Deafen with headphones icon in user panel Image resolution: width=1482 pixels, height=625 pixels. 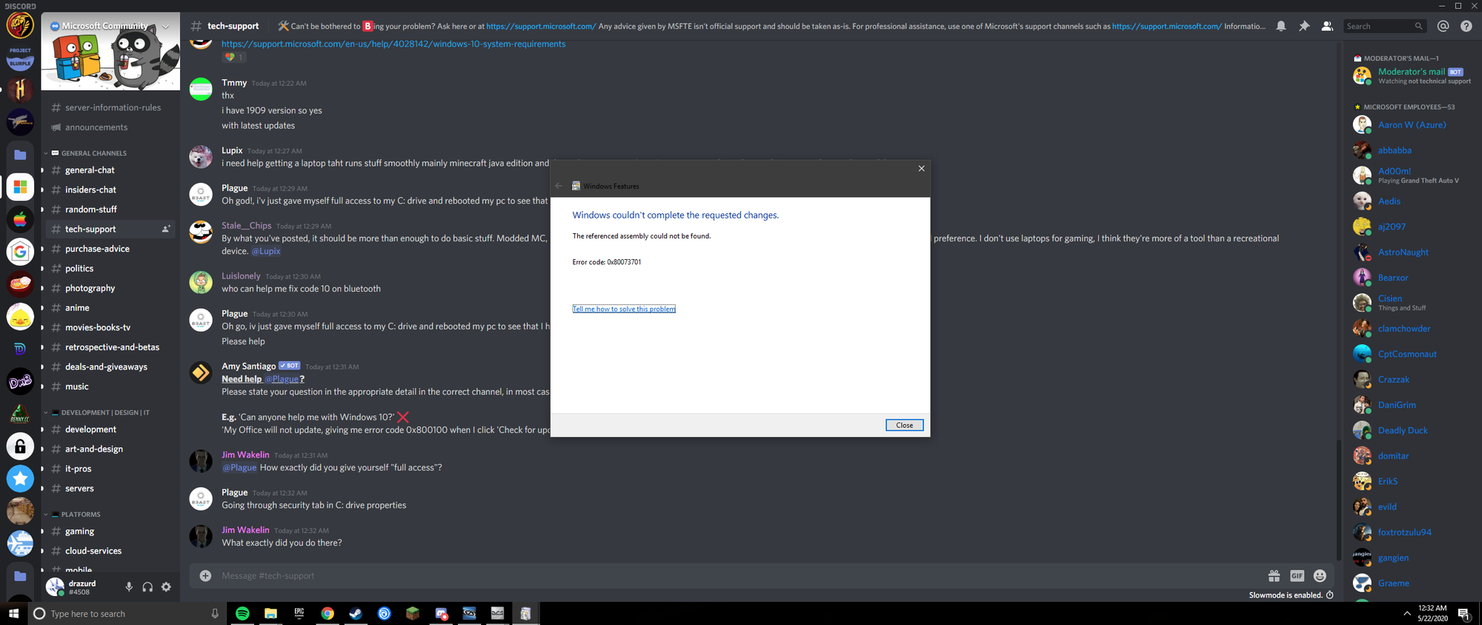pyautogui.click(x=147, y=587)
